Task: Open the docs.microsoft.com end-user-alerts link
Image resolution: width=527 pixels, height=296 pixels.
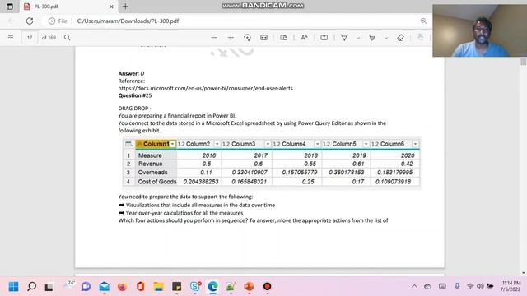Action: 205,88
